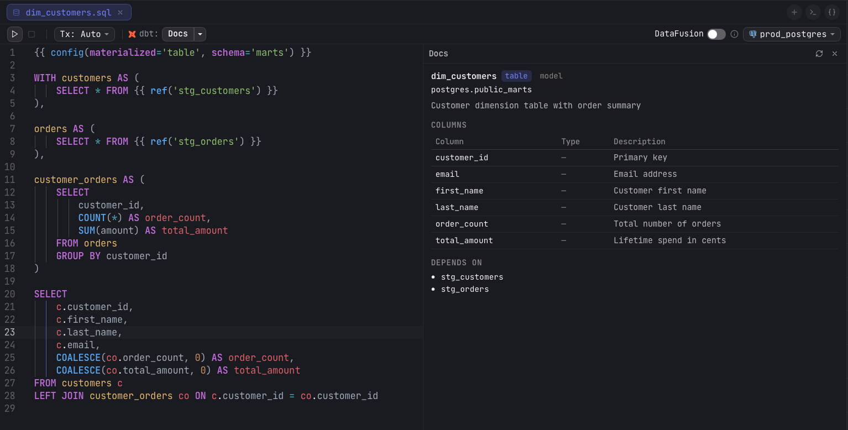Click the DEPENDS ON section heading
This screenshot has width=848, height=430.
tap(457, 263)
